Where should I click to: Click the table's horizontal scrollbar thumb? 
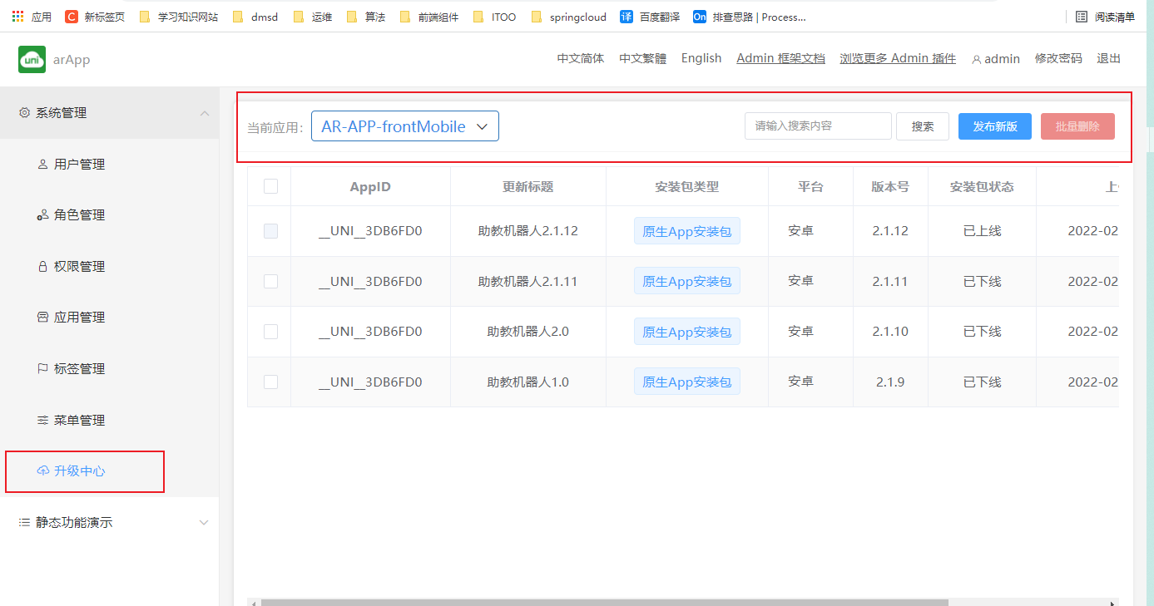pos(604,603)
